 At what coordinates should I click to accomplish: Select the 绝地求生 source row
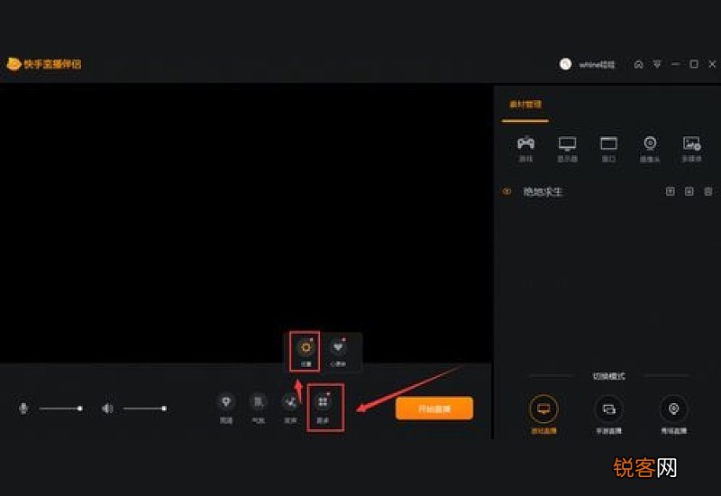pyautogui.click(x=607, y=191)
